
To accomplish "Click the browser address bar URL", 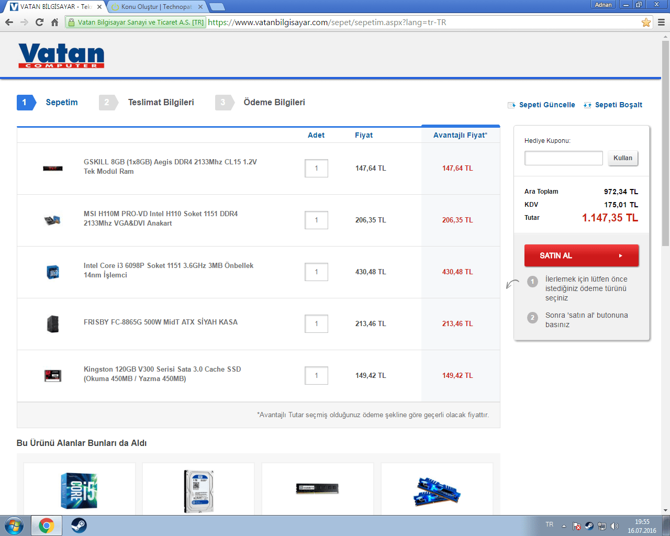I will (327, 23).
